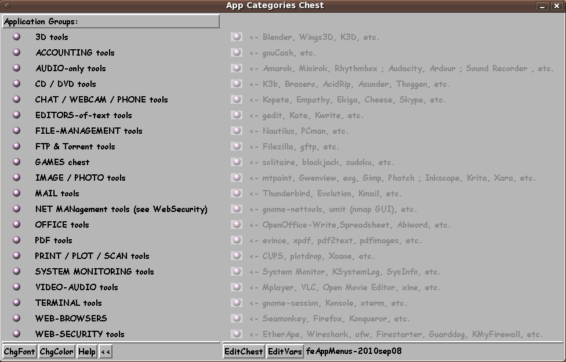Select the ACCOUNTING tools radio button
This screenshot has width=566, height=362.
[17, 52]
